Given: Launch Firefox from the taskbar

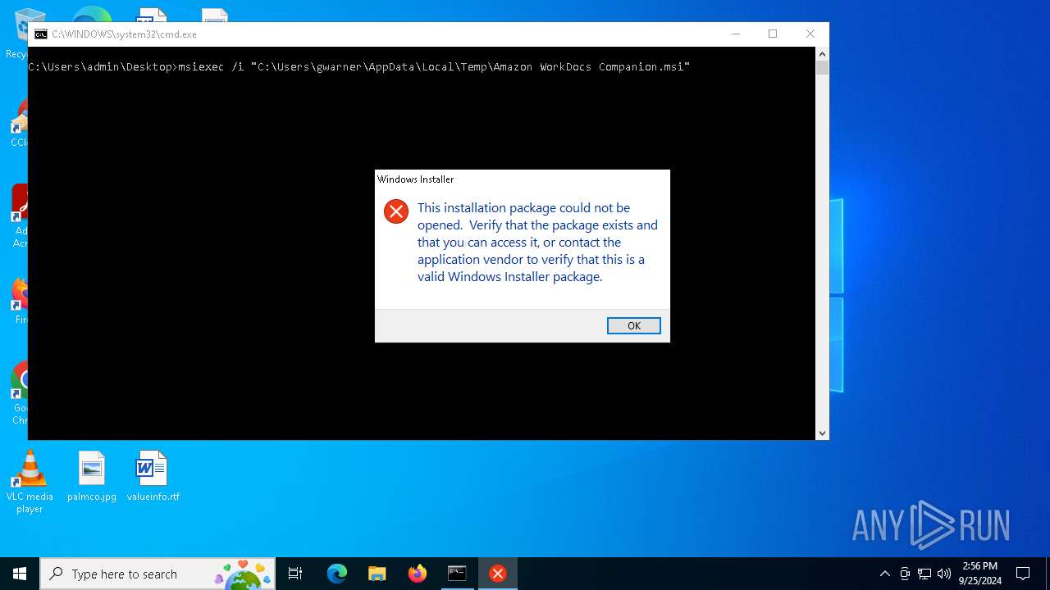Looking at the screenshot, I should point(417,574).
